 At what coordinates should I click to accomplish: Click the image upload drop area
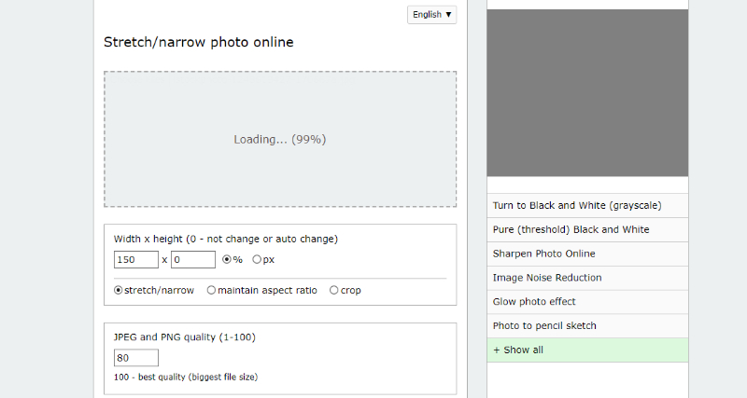tap(280, 139)
